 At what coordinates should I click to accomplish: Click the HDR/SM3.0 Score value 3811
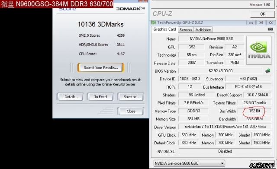click(121, 45)
